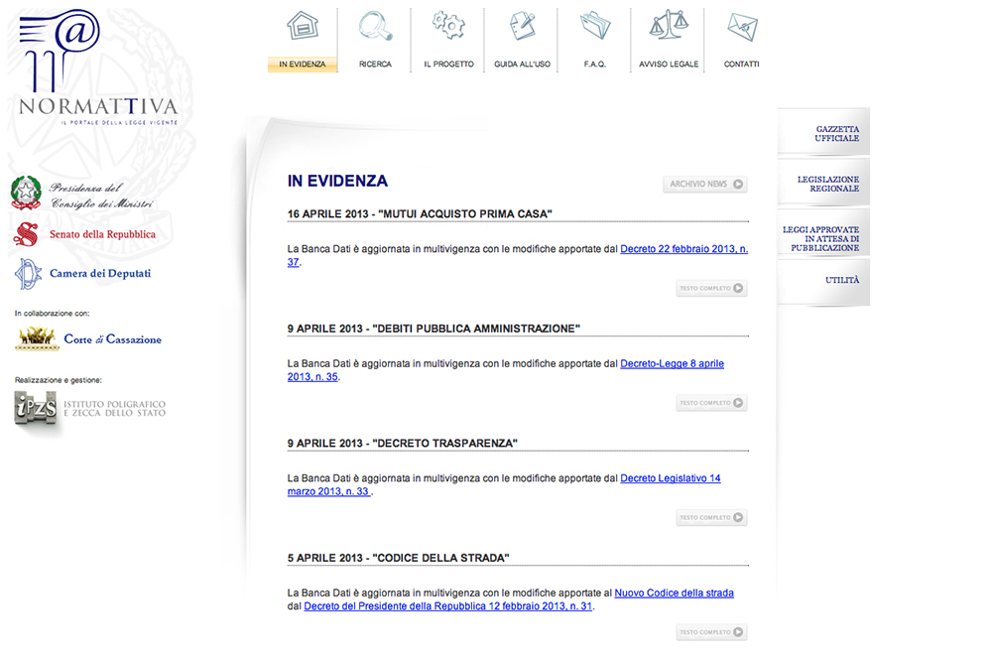Click the Corte di Cassazione logo
The height and width of the screenshot is (664, 992).
pyautogui.click(x=88, y=338)
